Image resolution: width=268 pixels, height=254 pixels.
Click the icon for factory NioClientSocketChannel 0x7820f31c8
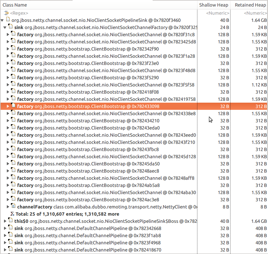pos(13,34)
